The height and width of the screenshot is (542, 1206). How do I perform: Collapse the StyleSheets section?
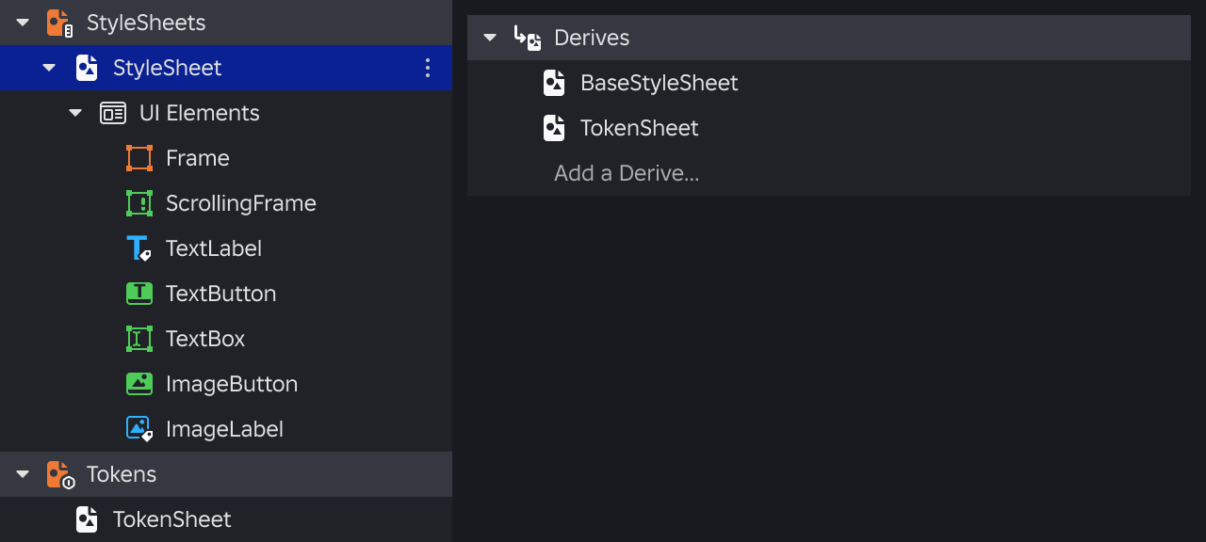pos(23,23)
